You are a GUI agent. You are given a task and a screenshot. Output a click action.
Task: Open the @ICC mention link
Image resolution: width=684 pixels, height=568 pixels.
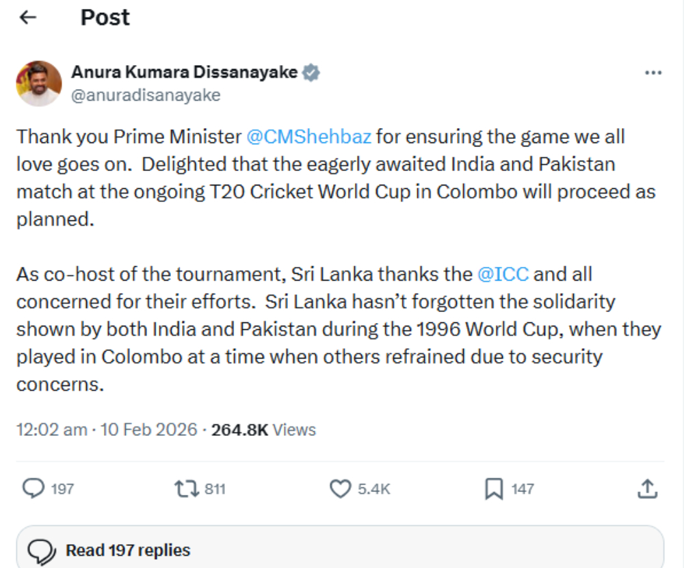(503, 274)
